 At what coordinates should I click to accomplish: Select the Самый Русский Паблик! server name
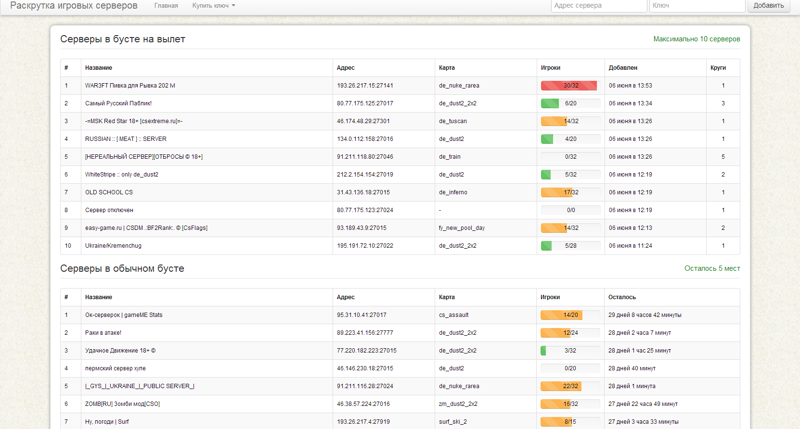[118, 103]
